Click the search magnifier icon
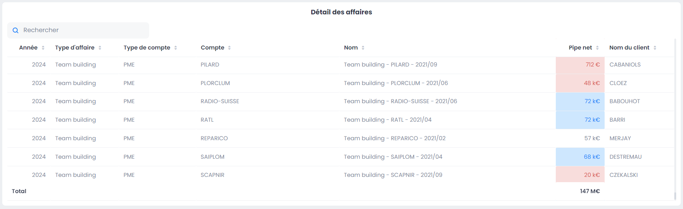 [16, 30]
